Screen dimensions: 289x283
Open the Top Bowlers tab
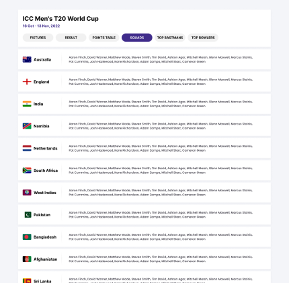click(x=203, y=38)
